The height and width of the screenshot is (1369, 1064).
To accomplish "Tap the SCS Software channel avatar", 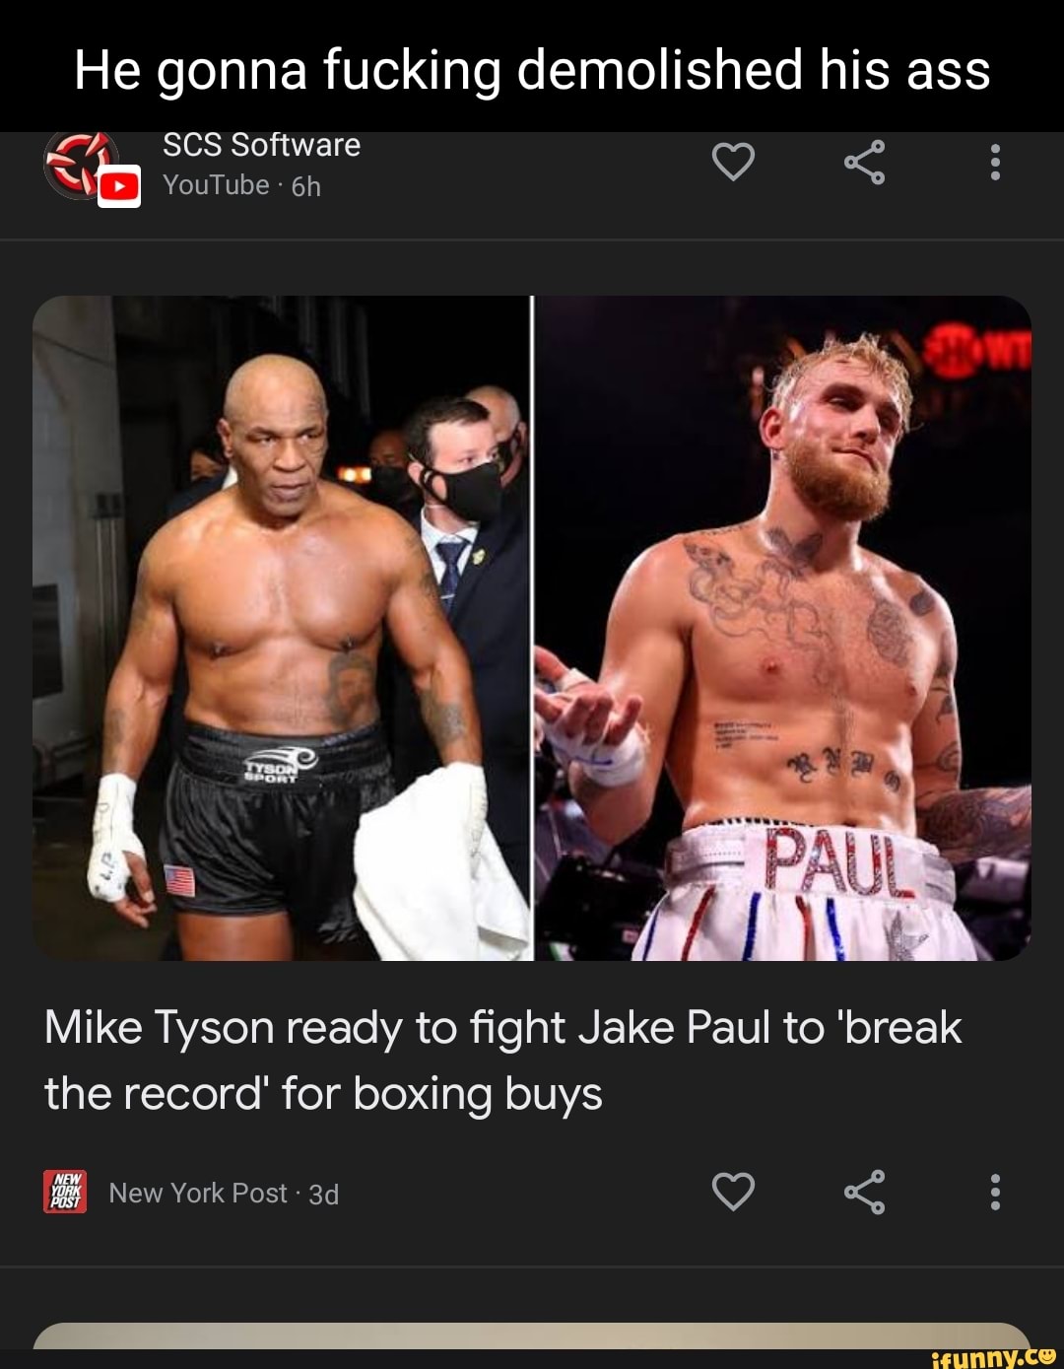I will (81, 165).
